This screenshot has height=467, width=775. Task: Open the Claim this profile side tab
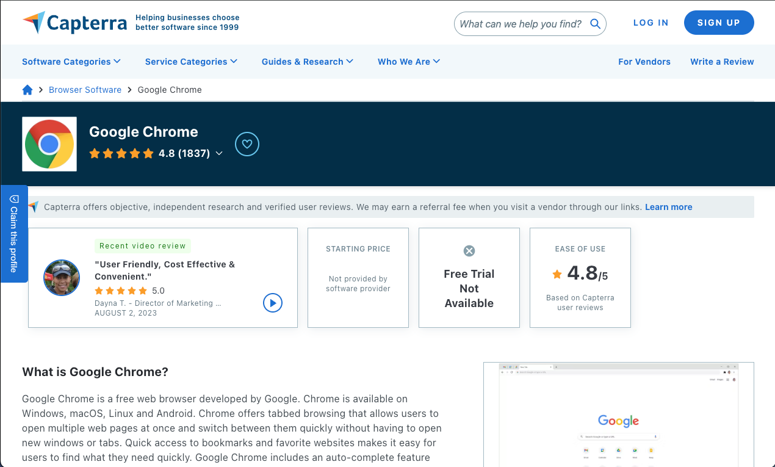click(14, 234)
